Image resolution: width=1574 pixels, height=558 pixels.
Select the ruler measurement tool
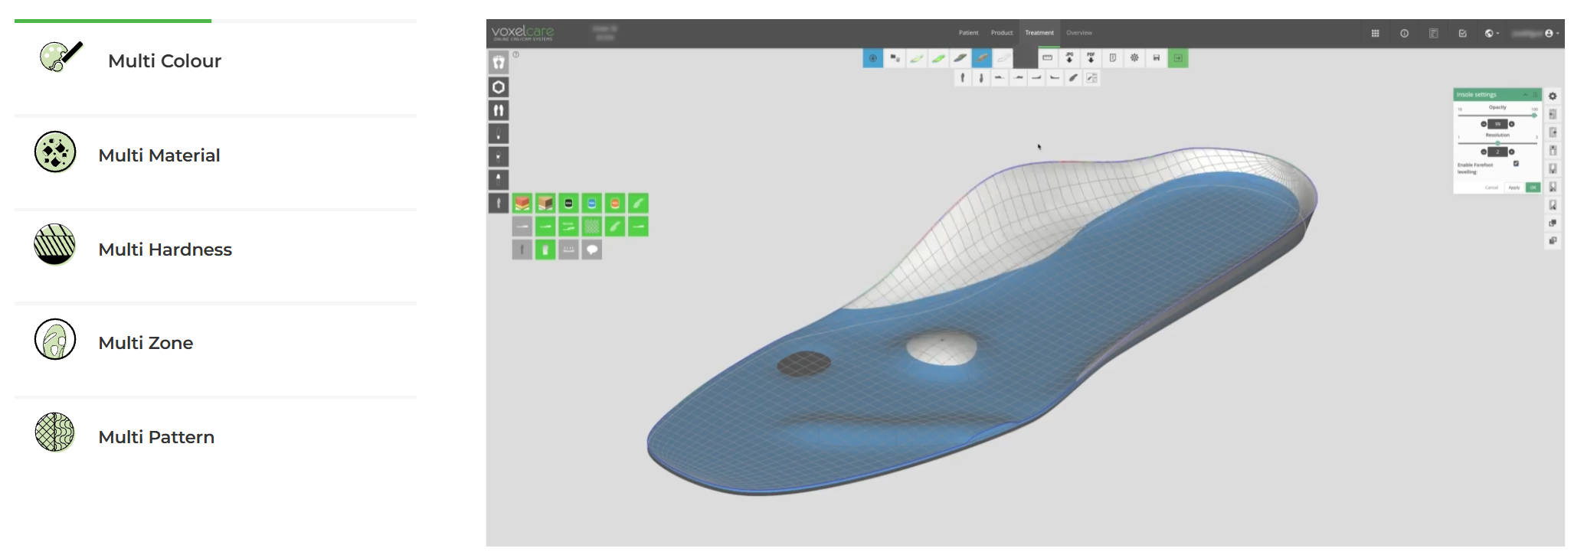click(1047, 58)
